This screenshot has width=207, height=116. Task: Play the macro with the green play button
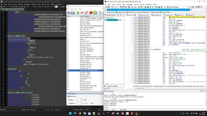coord(95,13)
